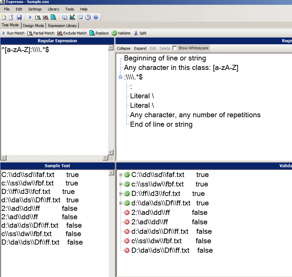Expand the d:\\da\\ds\\Df\\ff.txt true validation result

point(121,203)
